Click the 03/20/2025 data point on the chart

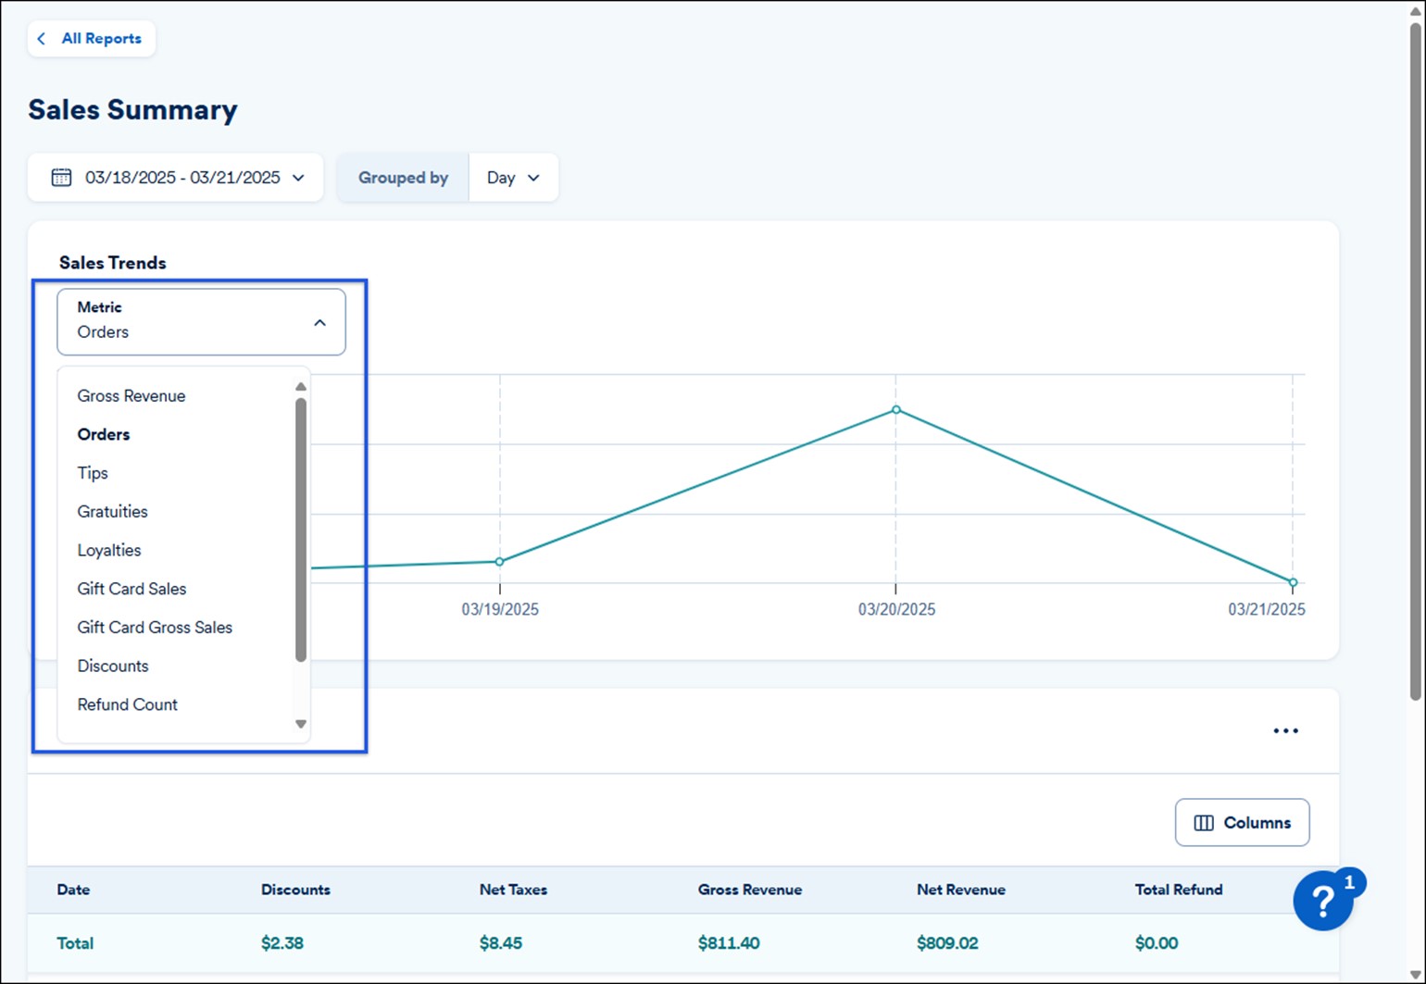895,409
